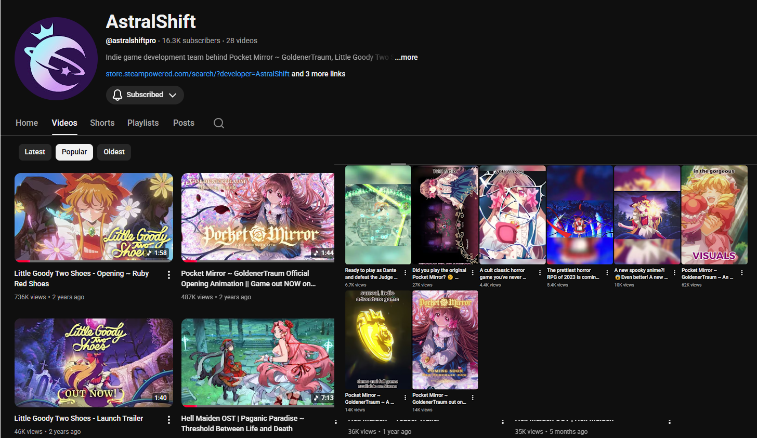
Task: Click 'Pocket Mirror ~ GoldenerTraum out on...' title
Action: tap(439, 399)
